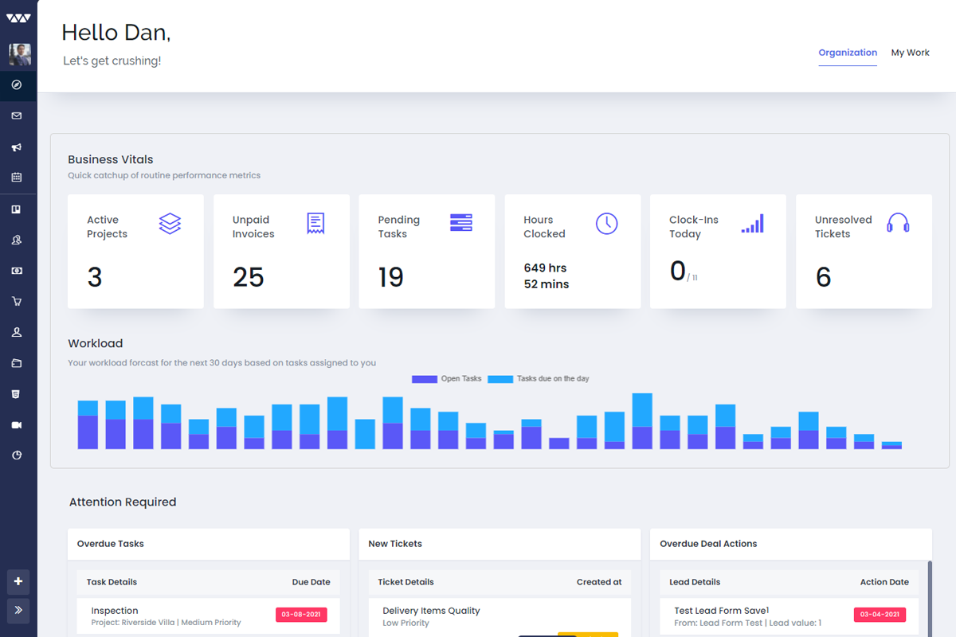This screenshot has height=637, width=956.
Task: Expand the sidebar with the double-chevron button
Action: 18,611
